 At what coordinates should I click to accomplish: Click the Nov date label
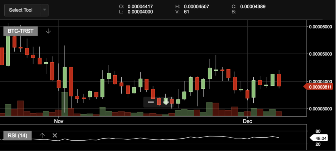point(58,121)
